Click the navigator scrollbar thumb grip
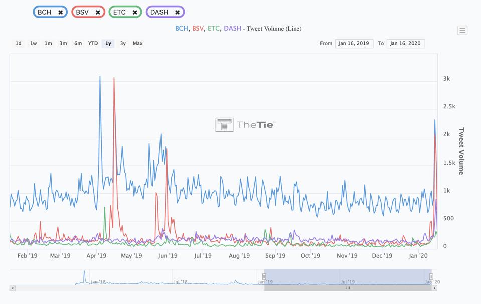Viewport: 481px width, 304px height. click(x=348, y=288)
